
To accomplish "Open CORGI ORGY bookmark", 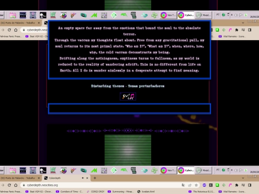I will (95, 192).
